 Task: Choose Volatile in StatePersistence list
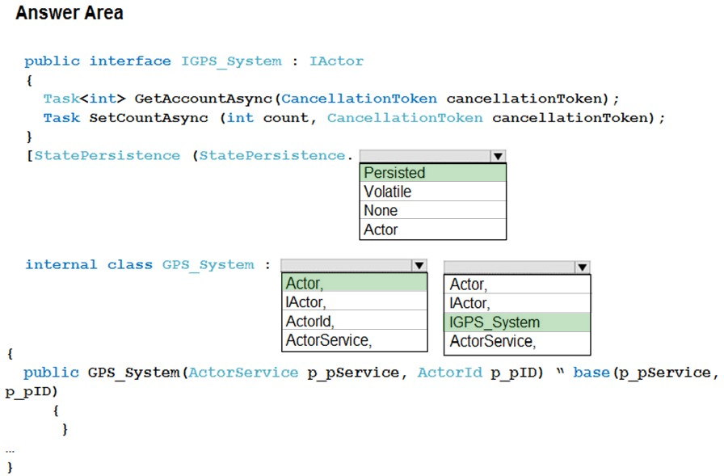tap(433, 192)
